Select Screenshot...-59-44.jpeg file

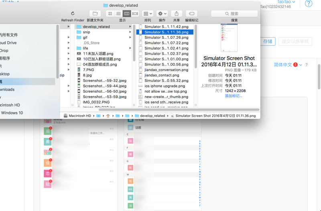[104, 86]
